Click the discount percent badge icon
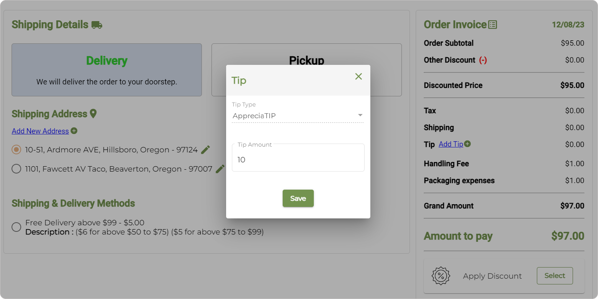This screenshot has width=598, height=299. 441,276
